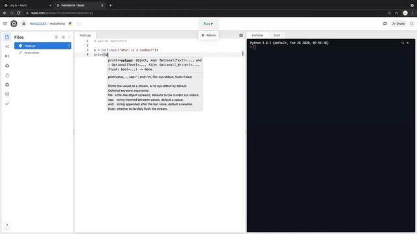Switch to the Console tab

point(257,35)
